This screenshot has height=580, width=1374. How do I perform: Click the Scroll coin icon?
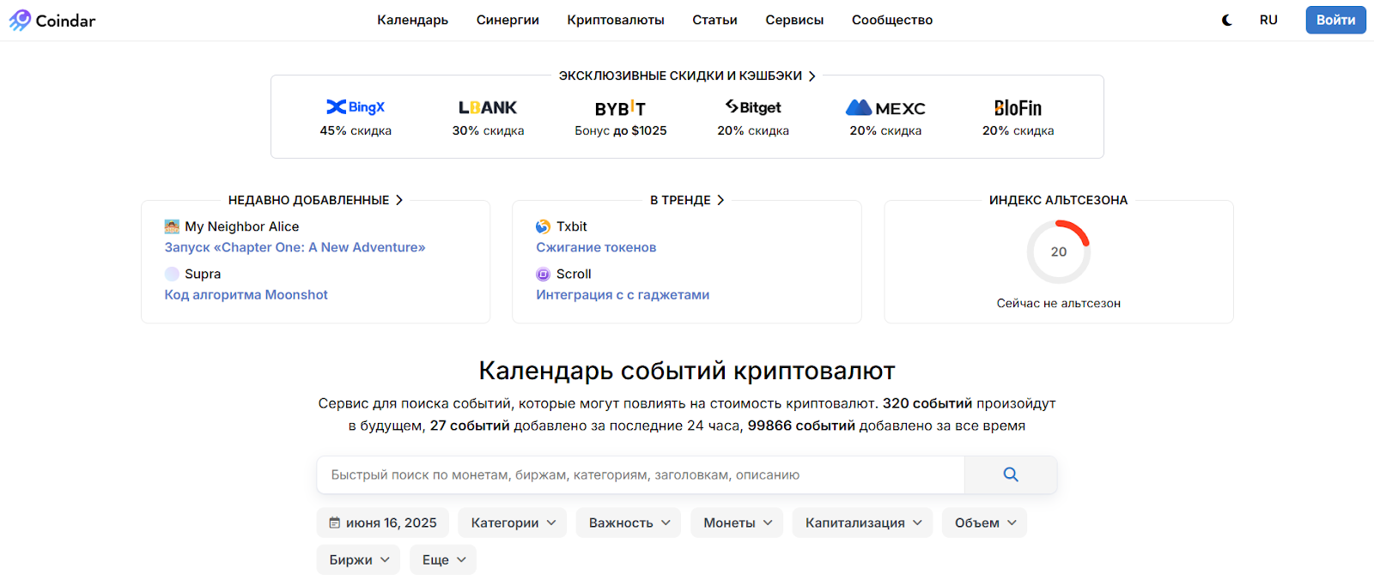(x=543, y=274)
